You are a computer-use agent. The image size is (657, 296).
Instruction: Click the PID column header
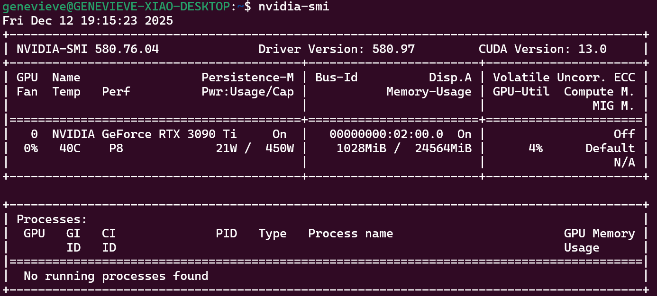tap(227, 234)
